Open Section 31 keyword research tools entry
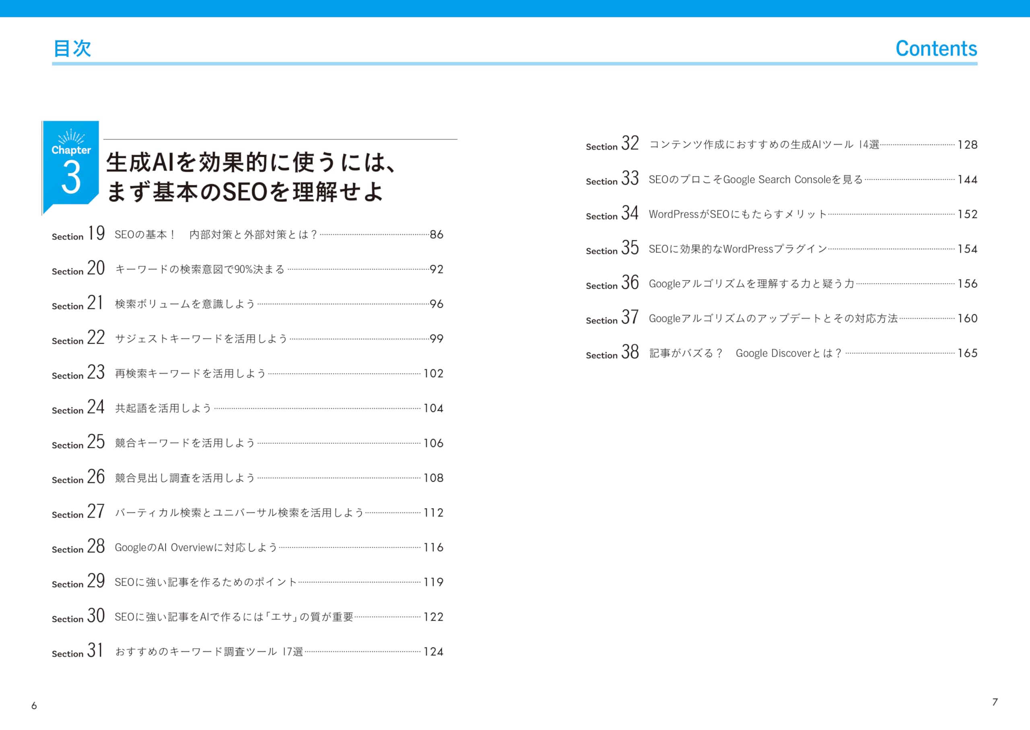1030x730 pixels. 209,652
